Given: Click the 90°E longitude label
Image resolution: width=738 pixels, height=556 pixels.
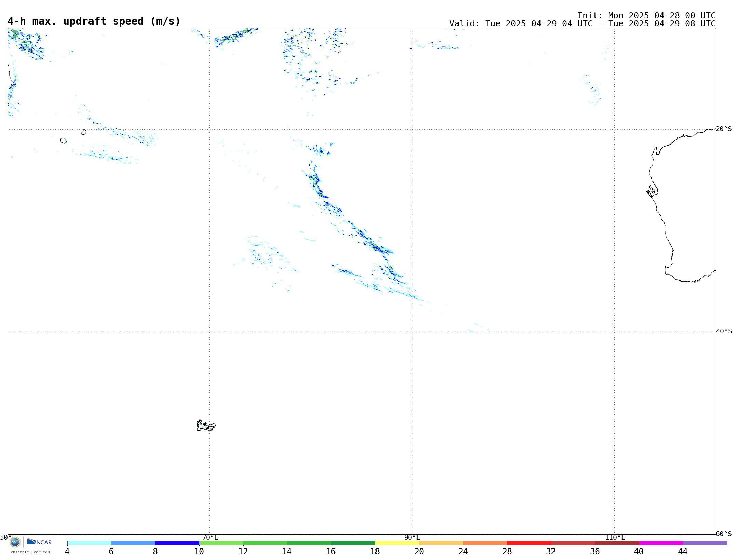Looking at the screenshot, I should (412, 537).
